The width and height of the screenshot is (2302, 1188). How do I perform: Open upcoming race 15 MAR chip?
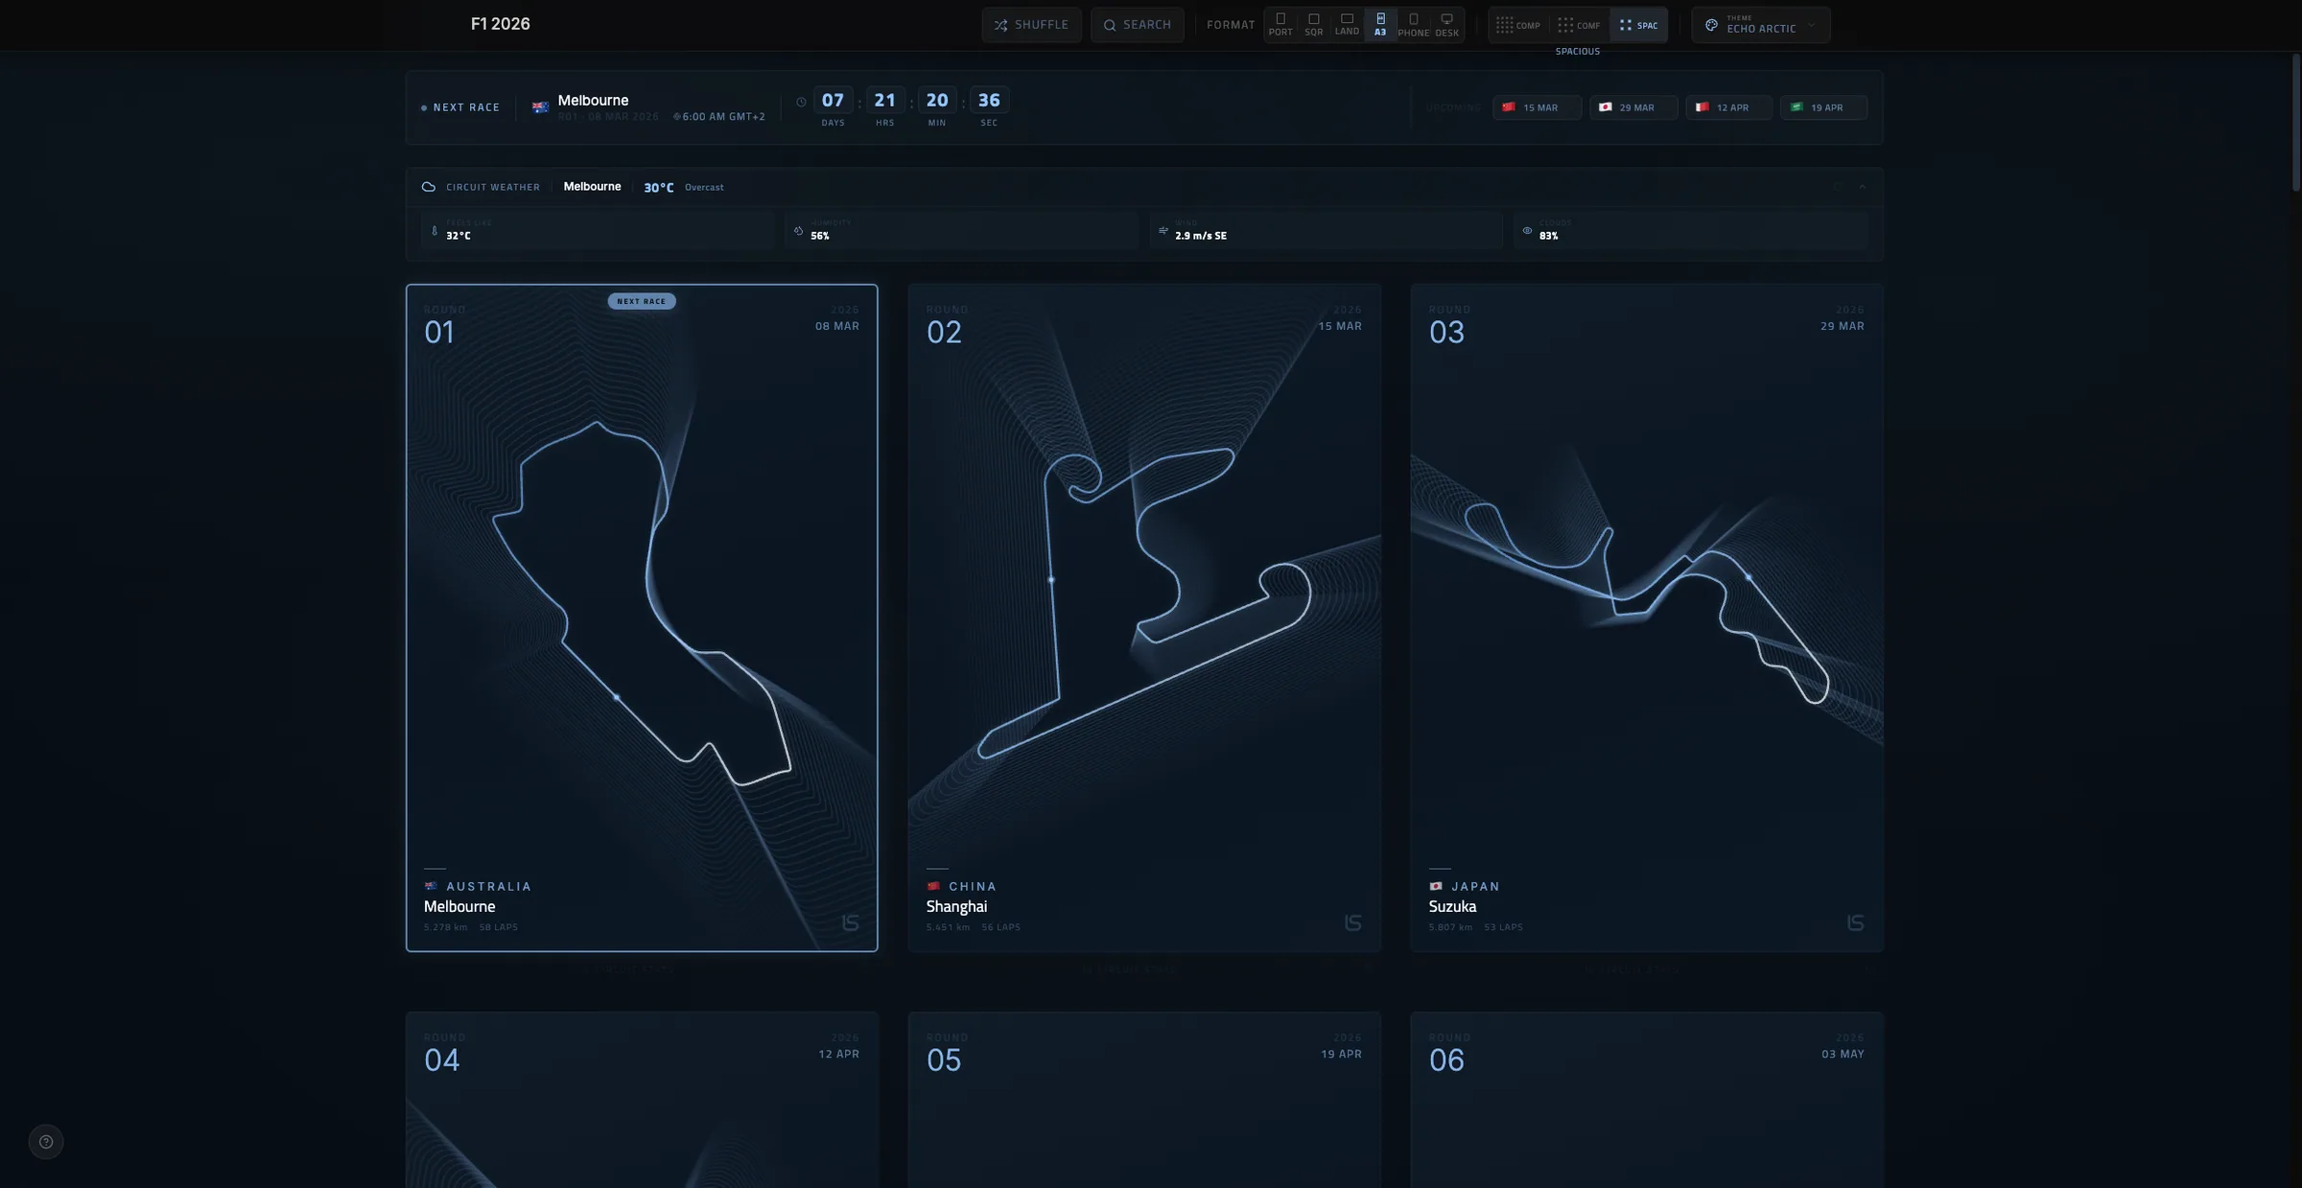(1537, 107)
